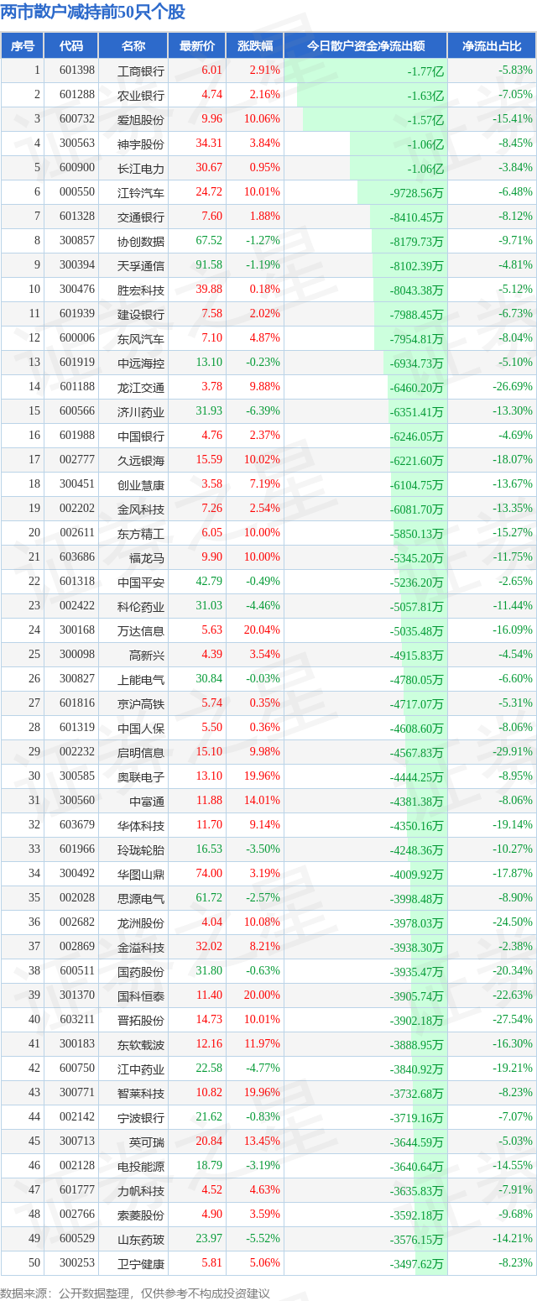Select stock name 高新兴
The width and height of the screenshot is (537, 1301).
pos(147,656)
